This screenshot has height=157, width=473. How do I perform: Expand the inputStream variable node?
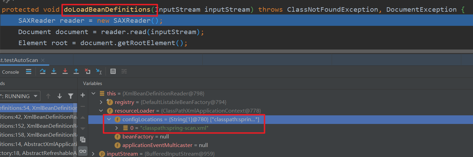93,154
